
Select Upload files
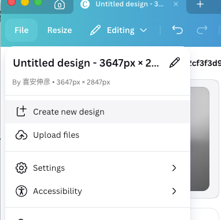click(x=98, y=135)
